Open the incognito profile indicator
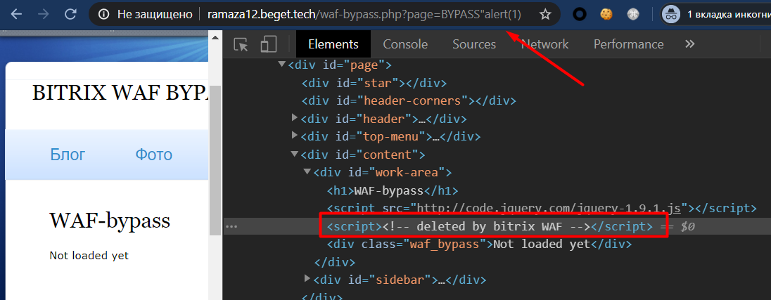The height and width of the screenshot is (300, 771). (715, 15)
